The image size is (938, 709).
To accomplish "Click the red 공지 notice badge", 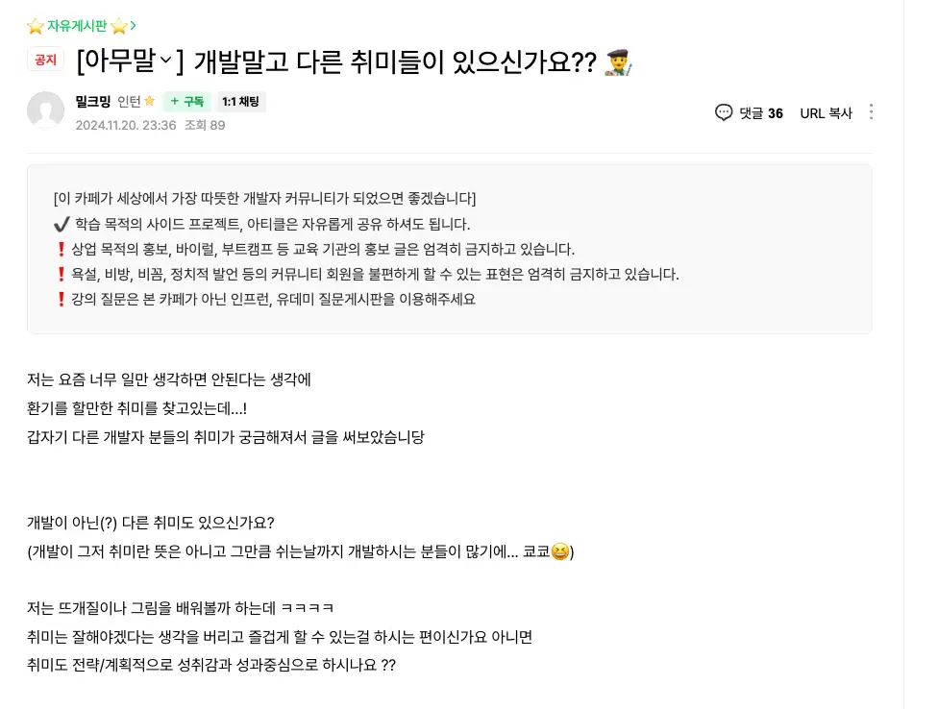I will (45, 60).
